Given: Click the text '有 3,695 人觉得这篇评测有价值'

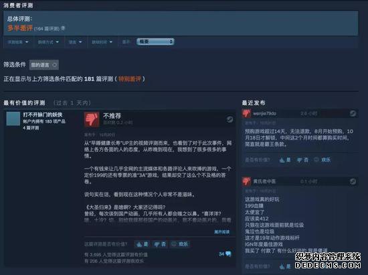Looking at the screenshot, I should (x=116, y=255).
